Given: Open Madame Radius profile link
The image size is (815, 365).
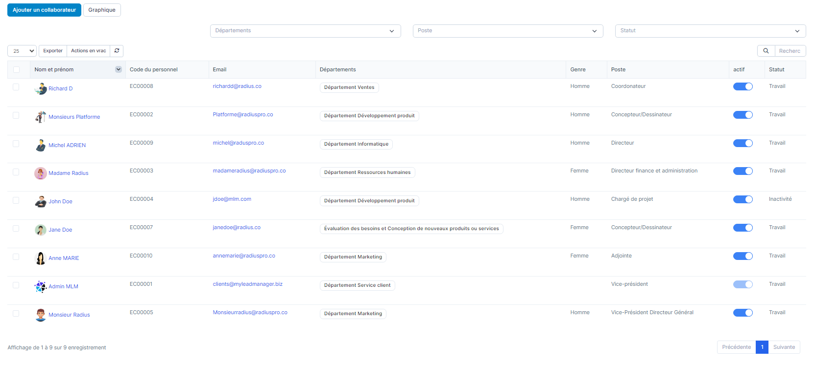Looking at the screenshot, I should coord(69,173).
